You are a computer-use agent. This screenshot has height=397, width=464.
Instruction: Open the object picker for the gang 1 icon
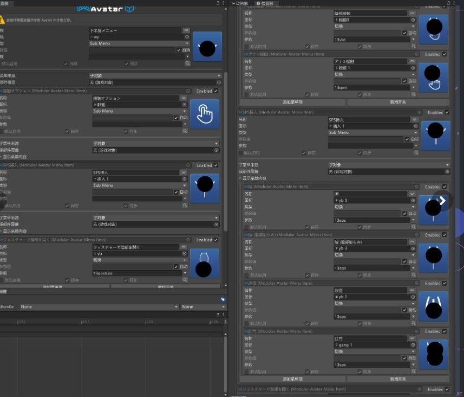pyautogui.click(x=413, y=345)
